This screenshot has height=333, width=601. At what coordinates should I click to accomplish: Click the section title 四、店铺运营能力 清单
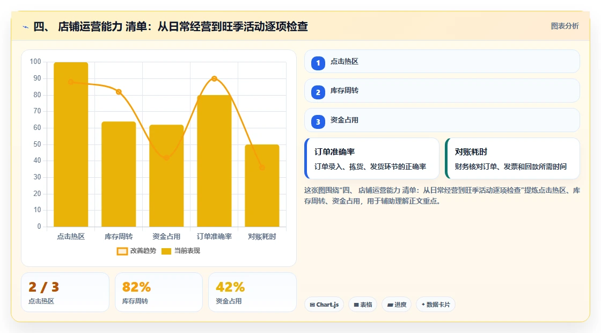point(171,26)
